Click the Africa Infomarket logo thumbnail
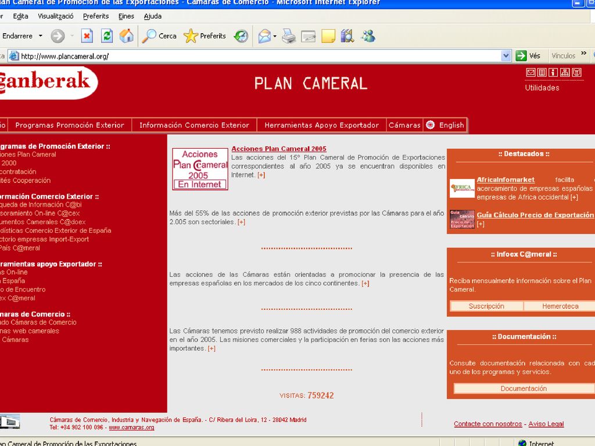 [x=462, y=188]
